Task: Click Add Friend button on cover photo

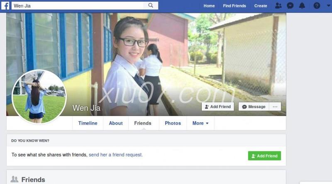Action: click(x=217, y=107)
